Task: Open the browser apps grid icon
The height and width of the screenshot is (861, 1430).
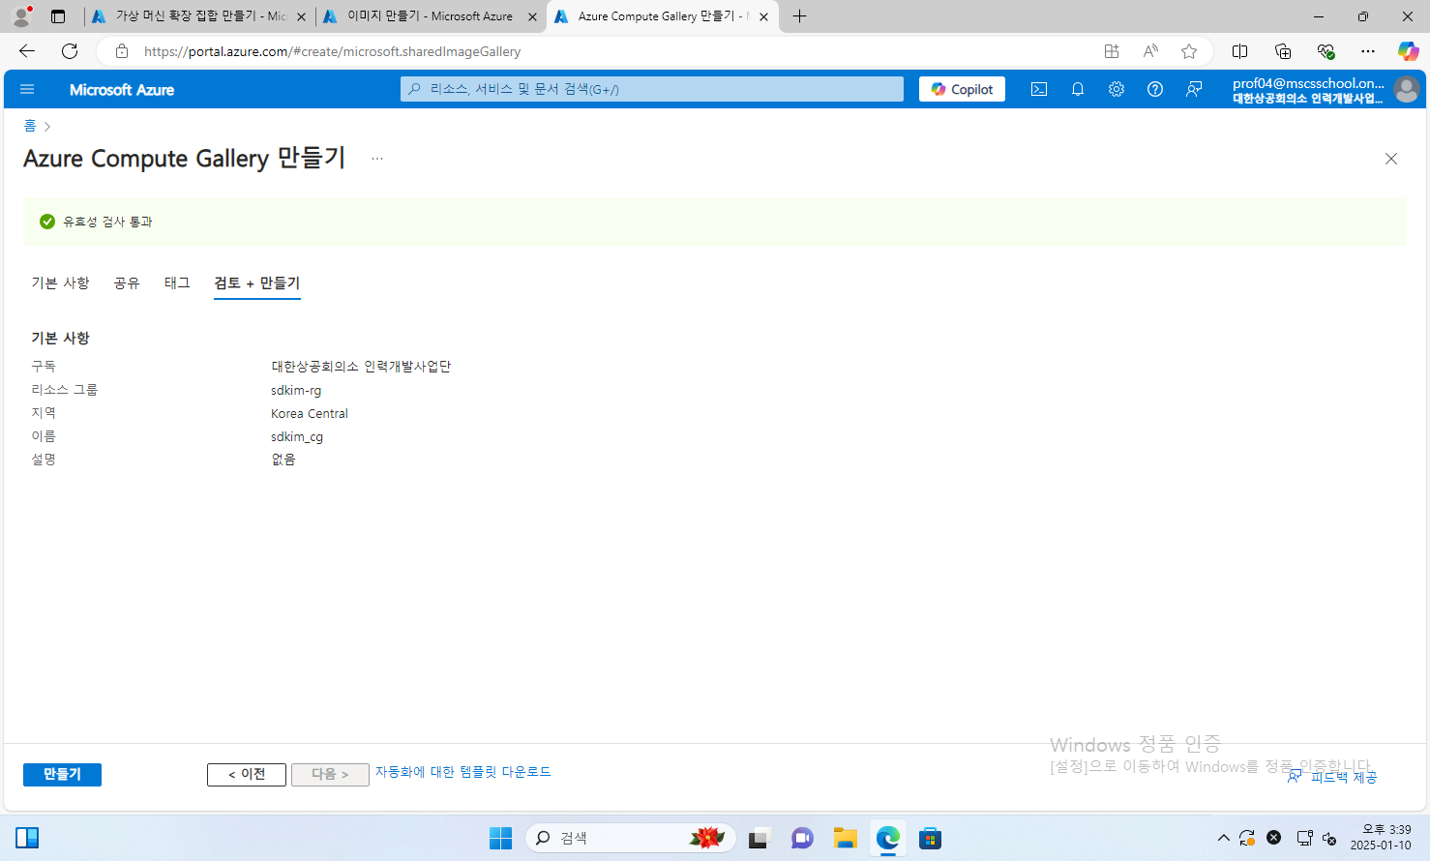Action: coord(1112,51)
